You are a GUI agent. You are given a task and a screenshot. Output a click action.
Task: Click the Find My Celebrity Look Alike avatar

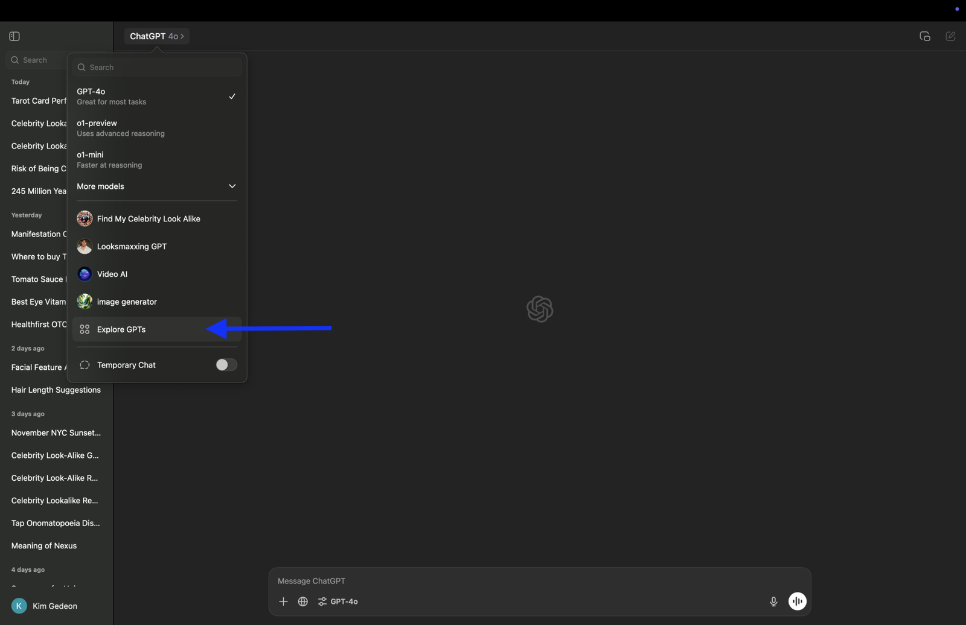click(85, 218)
